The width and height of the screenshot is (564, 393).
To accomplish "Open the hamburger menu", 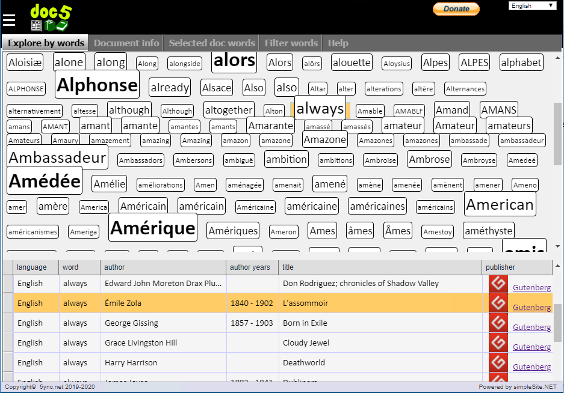I will tap(9, 20).
